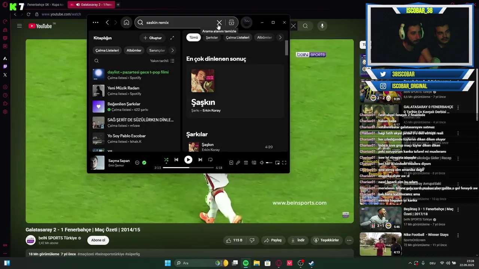Clear the Spotify search field with X
The width and height of the screenshot is (479, 269).
tap(219, 22)
